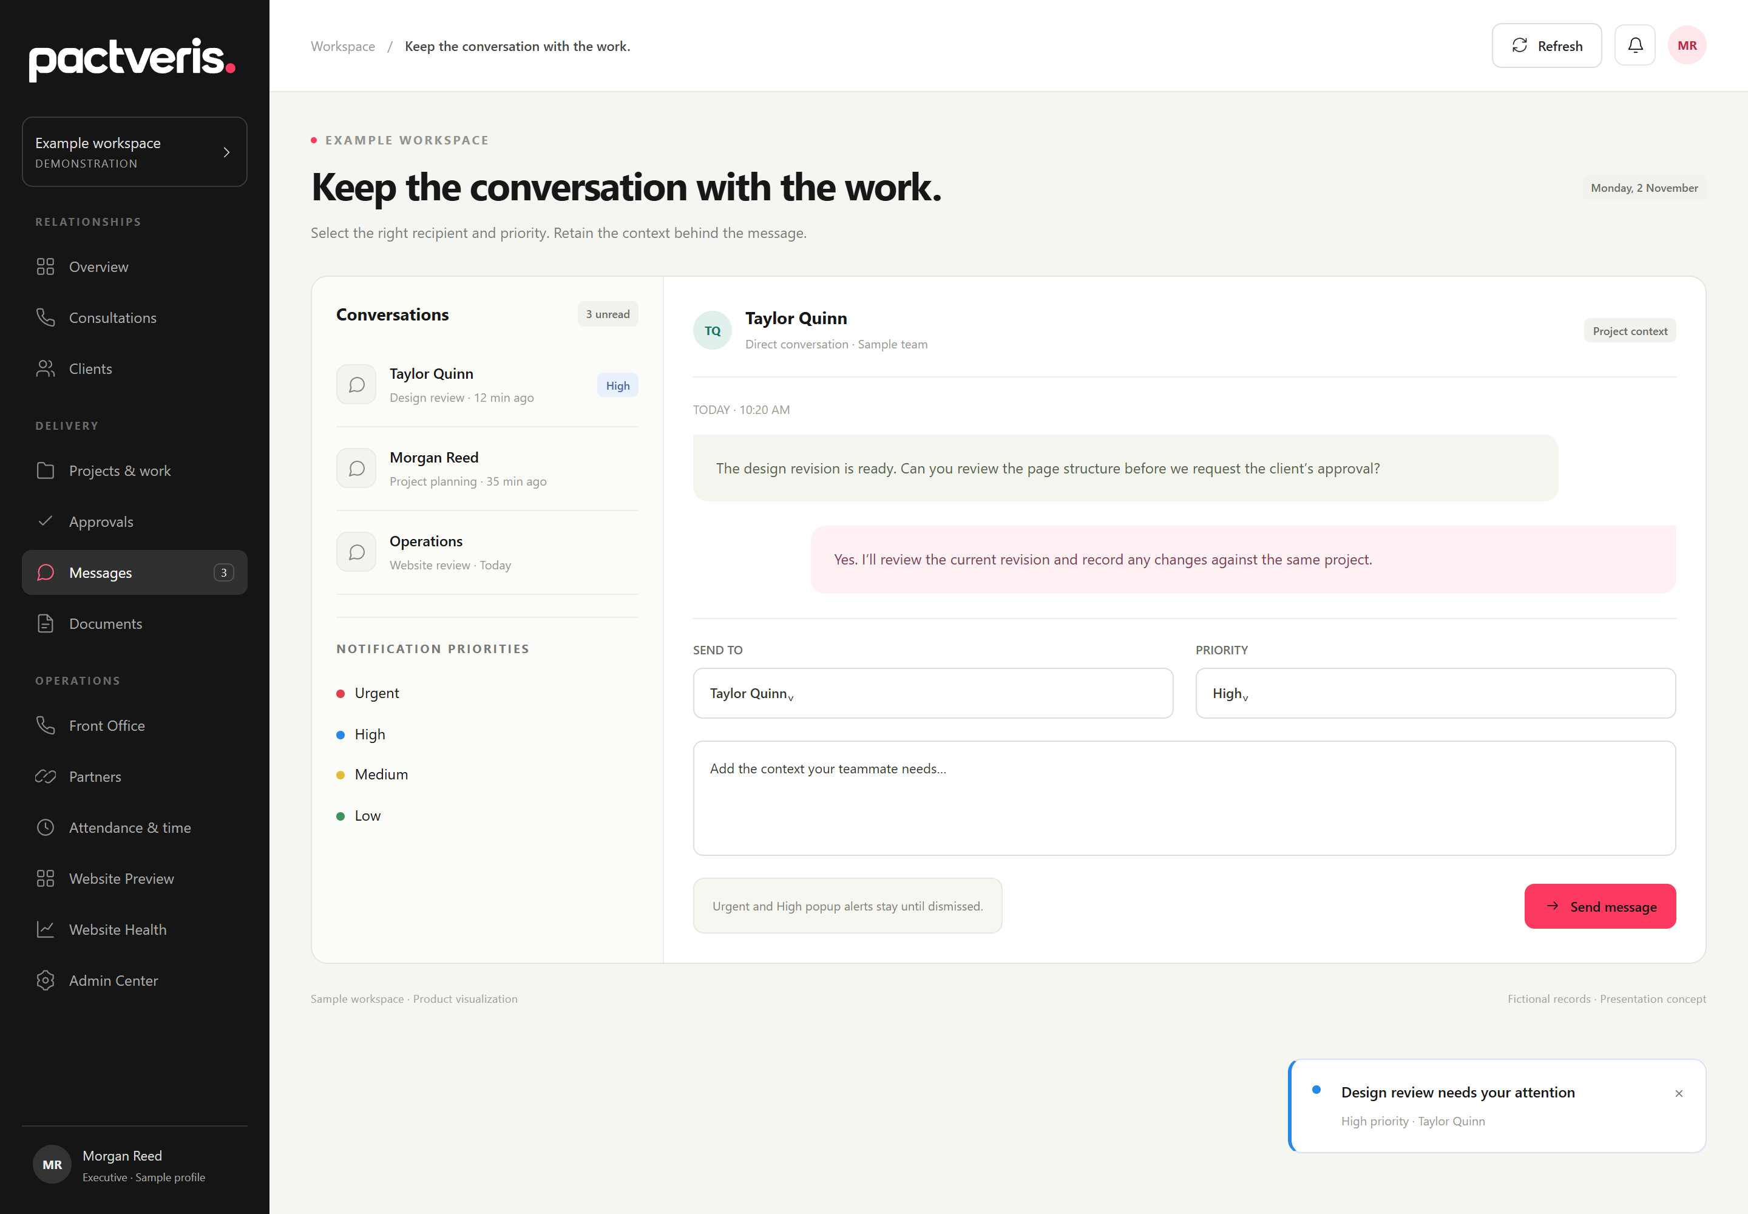This screenshot has width=1748, height=1214.
Task: Click the Project context button
Action: click(x=1629, y=331)
